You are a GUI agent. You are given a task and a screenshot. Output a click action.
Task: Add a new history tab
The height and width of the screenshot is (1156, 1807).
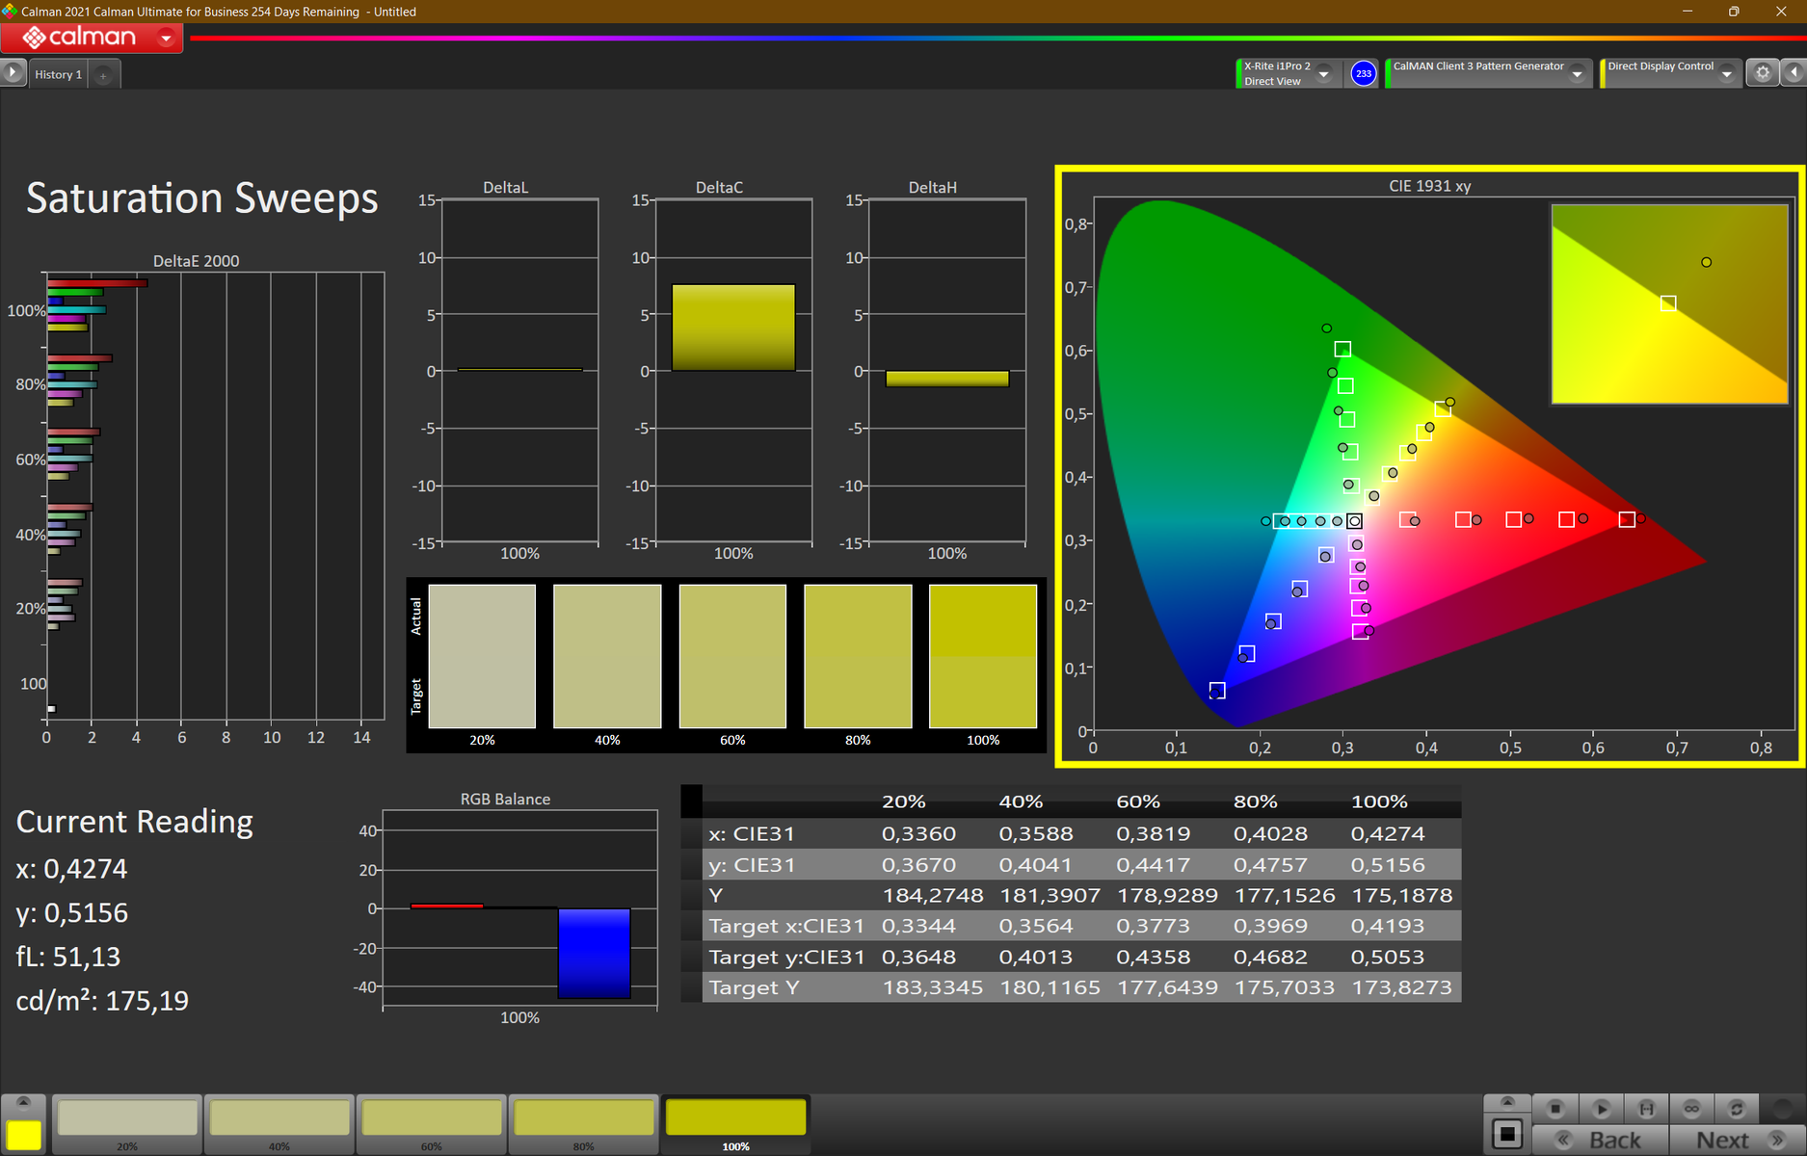(x=103, y=75)
